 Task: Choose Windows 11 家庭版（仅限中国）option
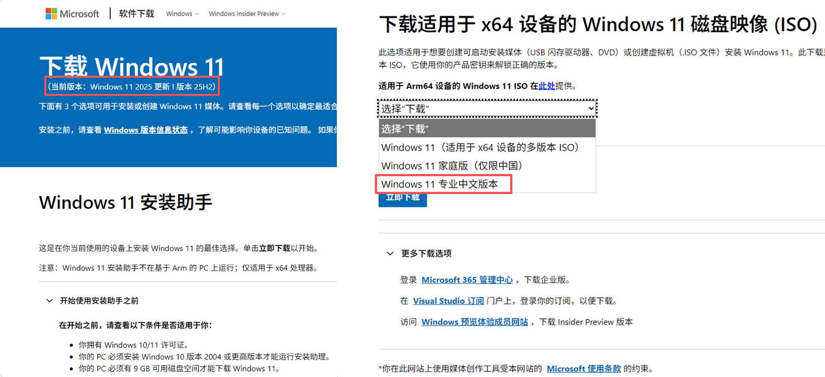tap(487, 166)
